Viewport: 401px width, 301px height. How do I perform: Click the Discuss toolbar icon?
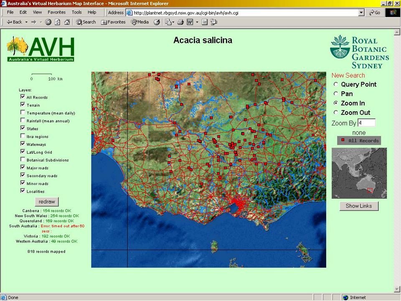[204, 22]
